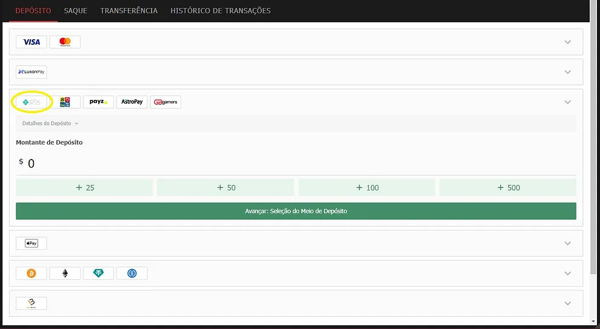Viewport: 600px width, 329px height.
Task: Open the Saque tab
Action: click(x=76, y=11)
